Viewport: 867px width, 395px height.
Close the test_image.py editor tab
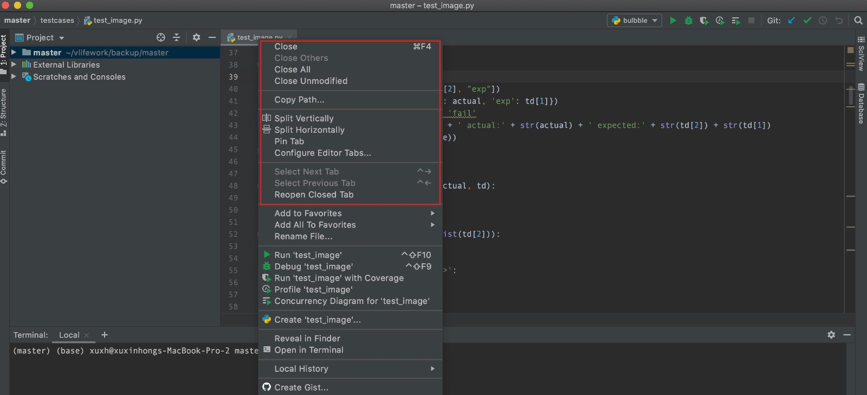coord(290,37)
